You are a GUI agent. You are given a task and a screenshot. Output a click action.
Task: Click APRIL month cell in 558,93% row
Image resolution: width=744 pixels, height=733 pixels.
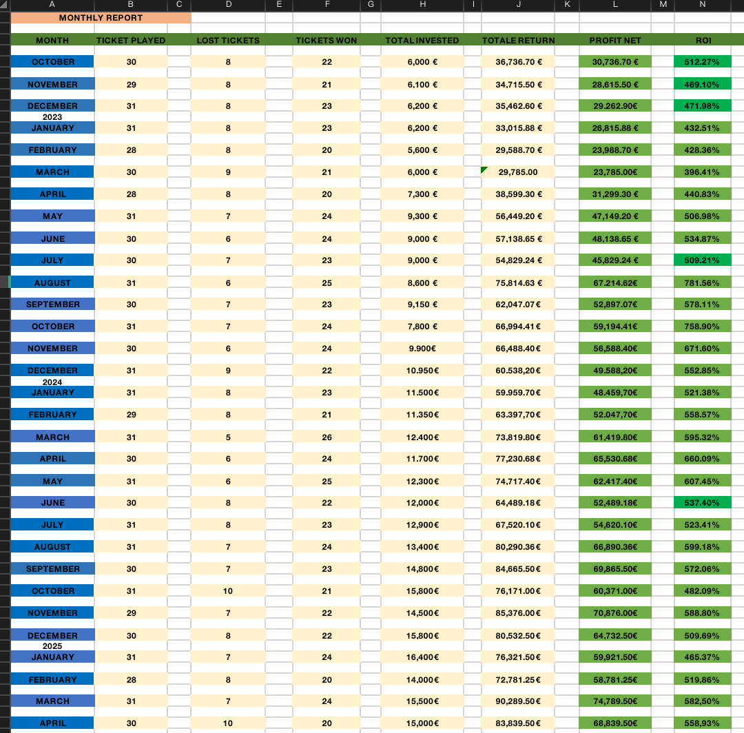pos(52,723)
